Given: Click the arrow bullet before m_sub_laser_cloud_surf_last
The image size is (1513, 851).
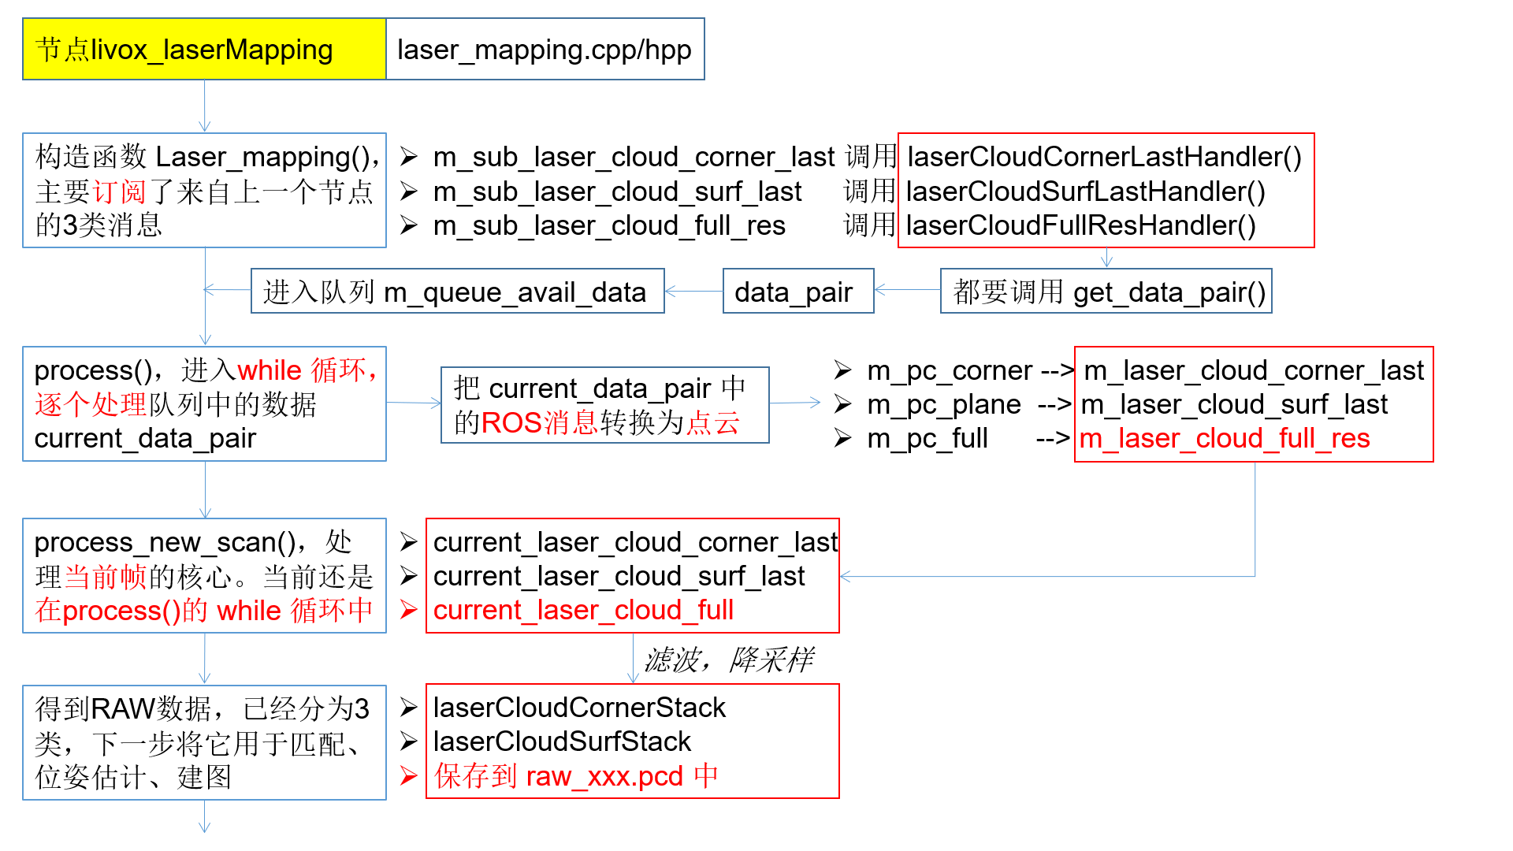Looking at the screenshot, I should [x=408, y=191].
